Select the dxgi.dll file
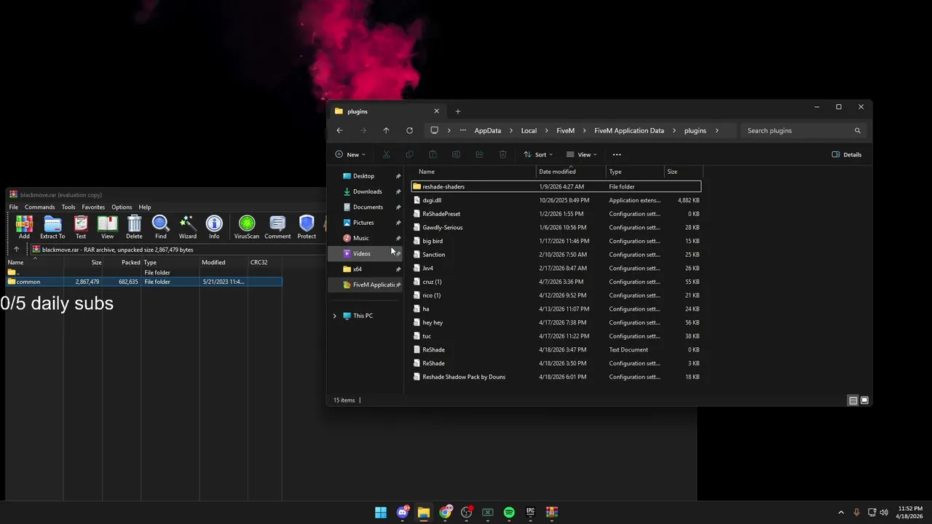Screen dimensions: 932x524 pyautogui.click(x=556, y=200)
